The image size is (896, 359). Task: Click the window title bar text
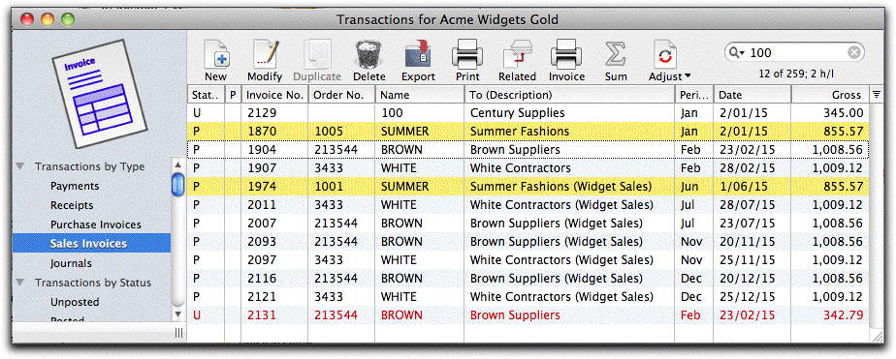coord(447,20)
